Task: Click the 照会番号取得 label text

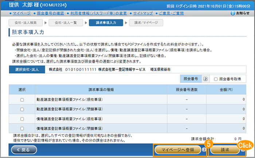Action: point(230,79)
